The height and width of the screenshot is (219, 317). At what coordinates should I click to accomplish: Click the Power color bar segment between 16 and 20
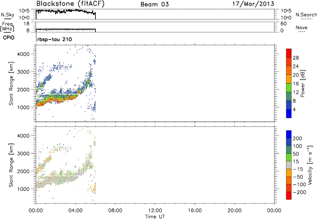click(289, 79)
